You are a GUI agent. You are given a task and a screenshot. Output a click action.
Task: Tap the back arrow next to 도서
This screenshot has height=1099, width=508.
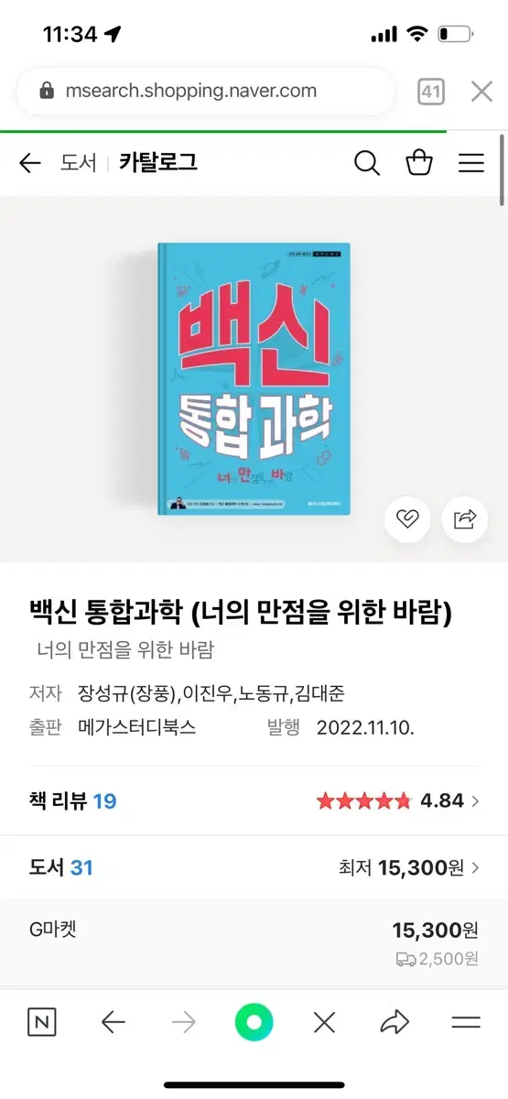30,163
